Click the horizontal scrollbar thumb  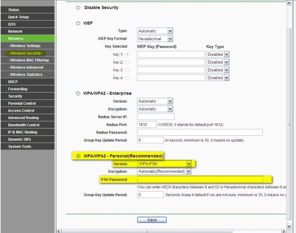click(147, 232)
